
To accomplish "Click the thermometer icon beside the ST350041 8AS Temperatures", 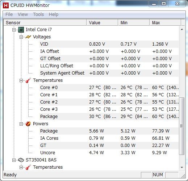I will 28,167.
